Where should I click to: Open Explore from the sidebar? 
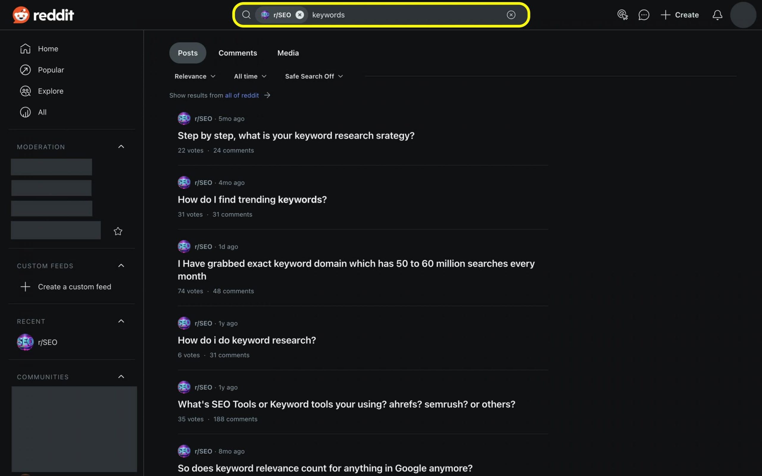(x=50, y=91)
